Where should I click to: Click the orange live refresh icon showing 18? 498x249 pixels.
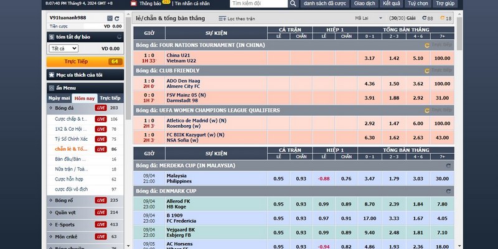(442, 18)
